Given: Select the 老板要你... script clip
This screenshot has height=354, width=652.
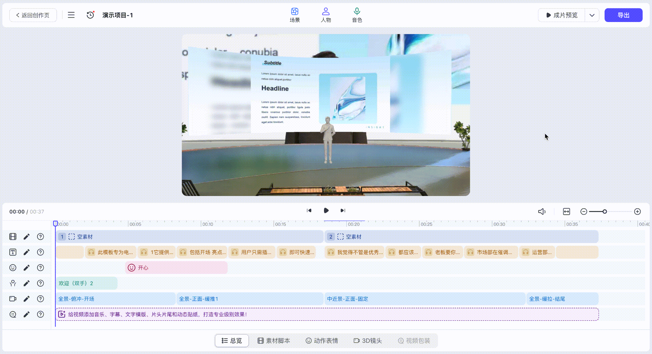Looking at the screenshot, I should pos(443,252).
